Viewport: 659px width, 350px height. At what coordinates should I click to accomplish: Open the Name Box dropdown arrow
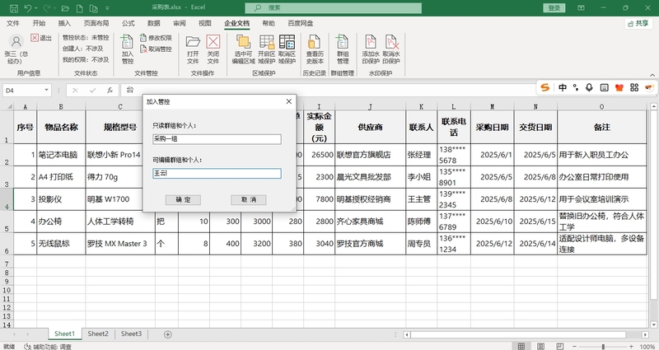click(46, 91)
